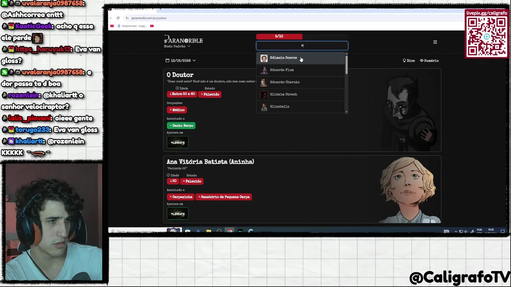511x287 pixels.
Task: Open File Explorer from the taskbar
Action: click(x=208, y=231)
